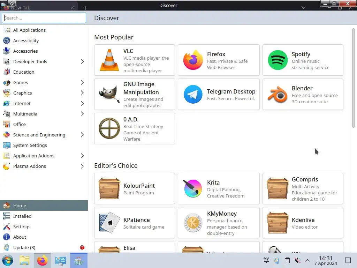Open a new tab with the plus button
This screenshot has width=357, height=268.
[85, 8]
